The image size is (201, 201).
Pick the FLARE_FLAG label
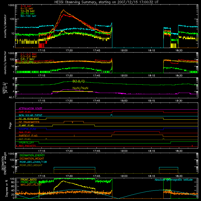coord(26,125)
